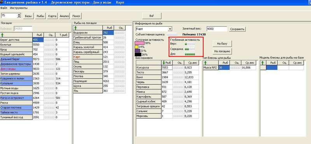Image resolution: width=311 pixels, height=144 pixels.
Task: Open the Файл menu
Action: tap(3, 8)
